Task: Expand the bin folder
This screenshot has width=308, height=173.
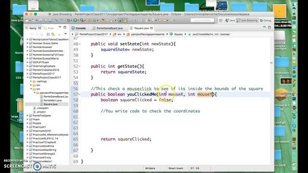Action: [31, 85]
